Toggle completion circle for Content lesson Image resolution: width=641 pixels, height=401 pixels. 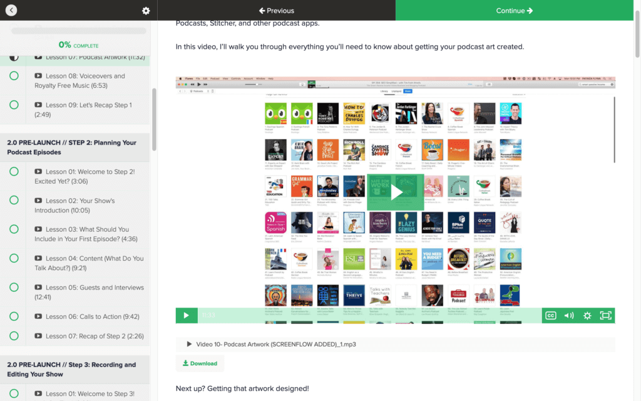pyautogui.click(x=14, y=258)
